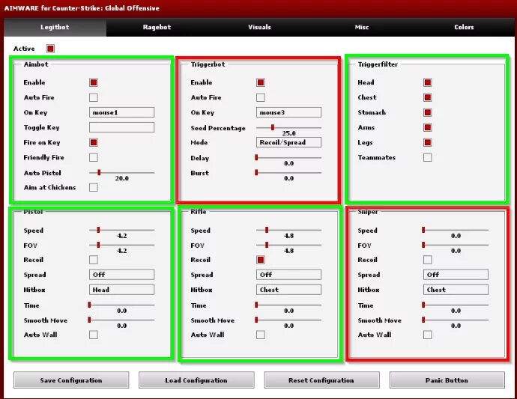Click the Pistol Time slider
The width and height of the screenshot is (517, 399).
121,305
